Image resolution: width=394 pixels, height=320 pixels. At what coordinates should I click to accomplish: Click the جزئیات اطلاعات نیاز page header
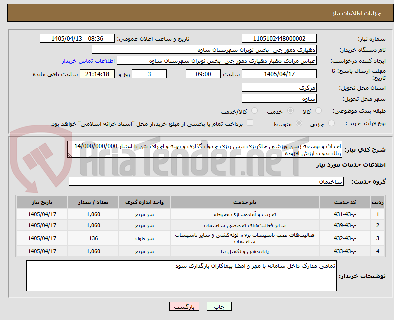[x=357, y=13]
